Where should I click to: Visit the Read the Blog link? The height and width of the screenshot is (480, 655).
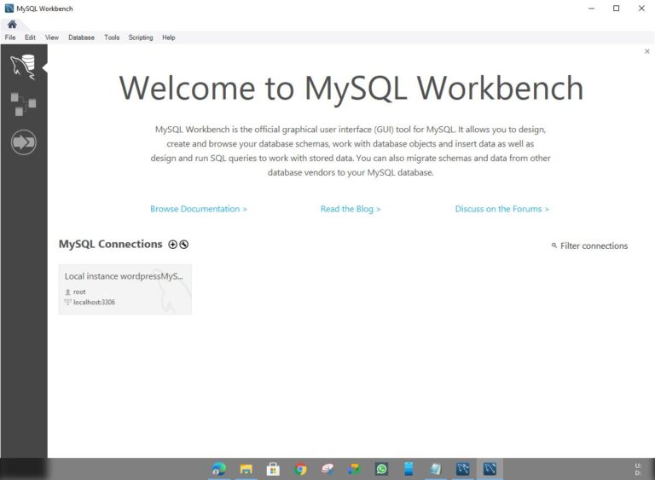pos(351,209)
